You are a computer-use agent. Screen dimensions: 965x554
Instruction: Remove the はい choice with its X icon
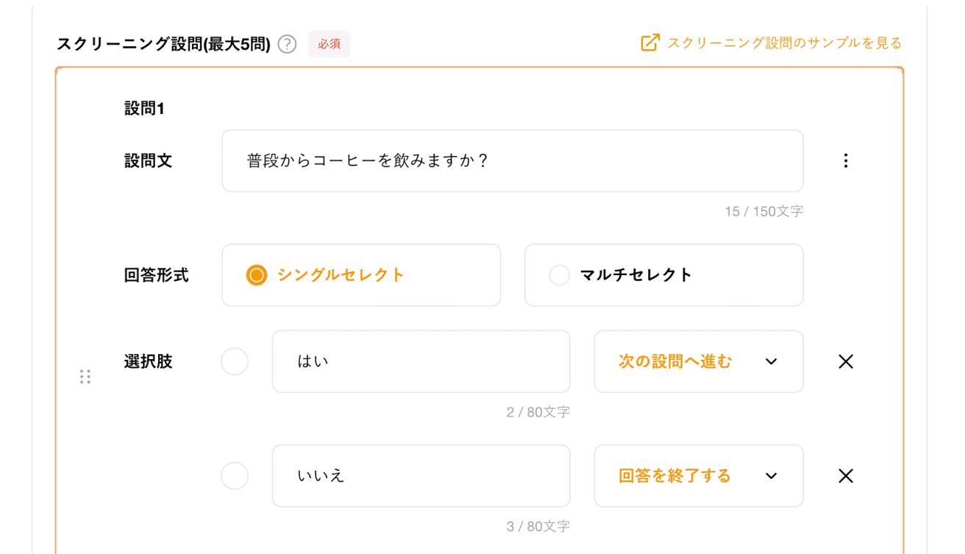coord(845,361)
